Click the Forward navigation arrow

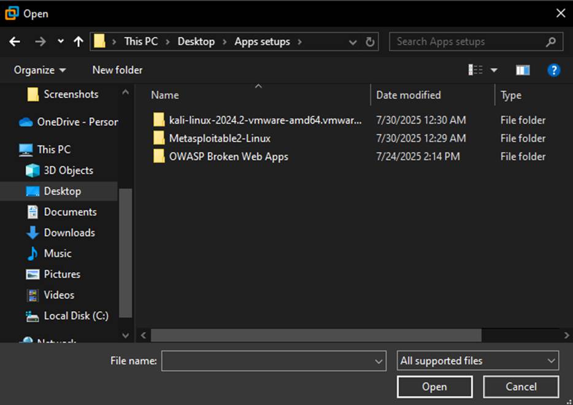pos(40,42)
